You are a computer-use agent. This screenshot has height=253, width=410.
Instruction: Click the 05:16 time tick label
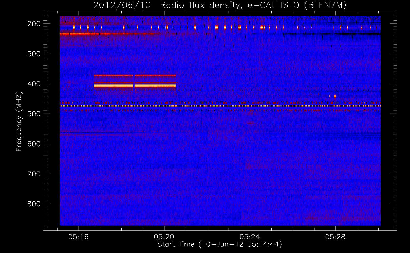tap(78, 237)
